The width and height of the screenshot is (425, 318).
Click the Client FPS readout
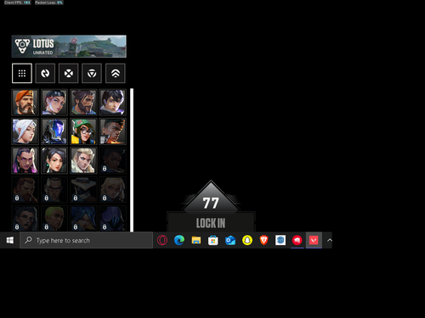(17, 3)
